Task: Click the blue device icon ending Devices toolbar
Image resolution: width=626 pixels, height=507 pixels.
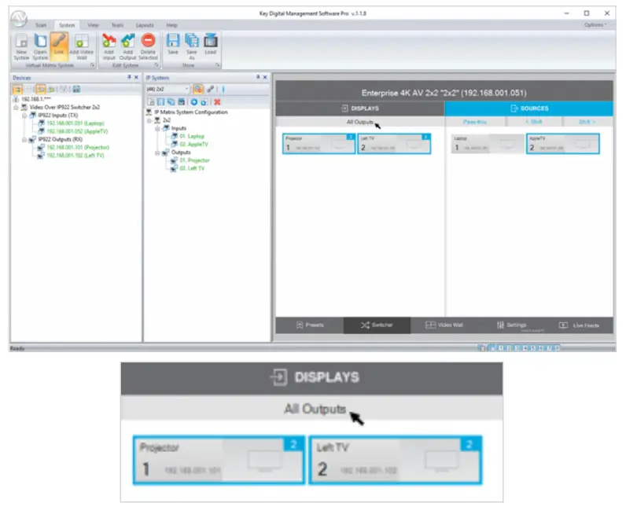Action: 76,89
